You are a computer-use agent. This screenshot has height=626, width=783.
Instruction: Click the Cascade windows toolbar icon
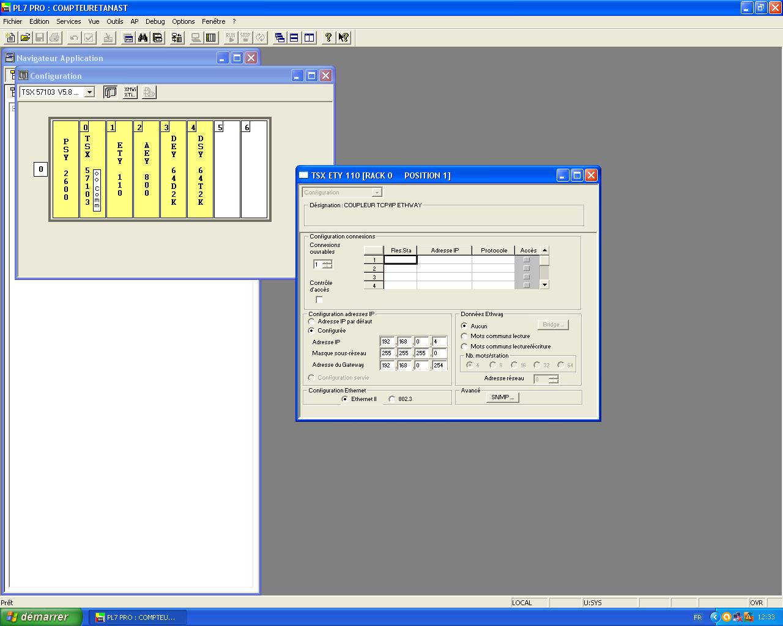[280, 38]
